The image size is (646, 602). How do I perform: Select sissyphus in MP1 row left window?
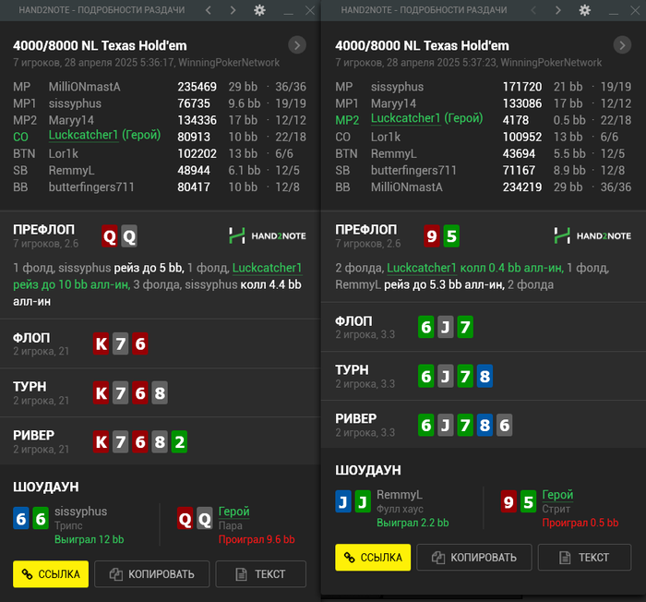[75, 103]
